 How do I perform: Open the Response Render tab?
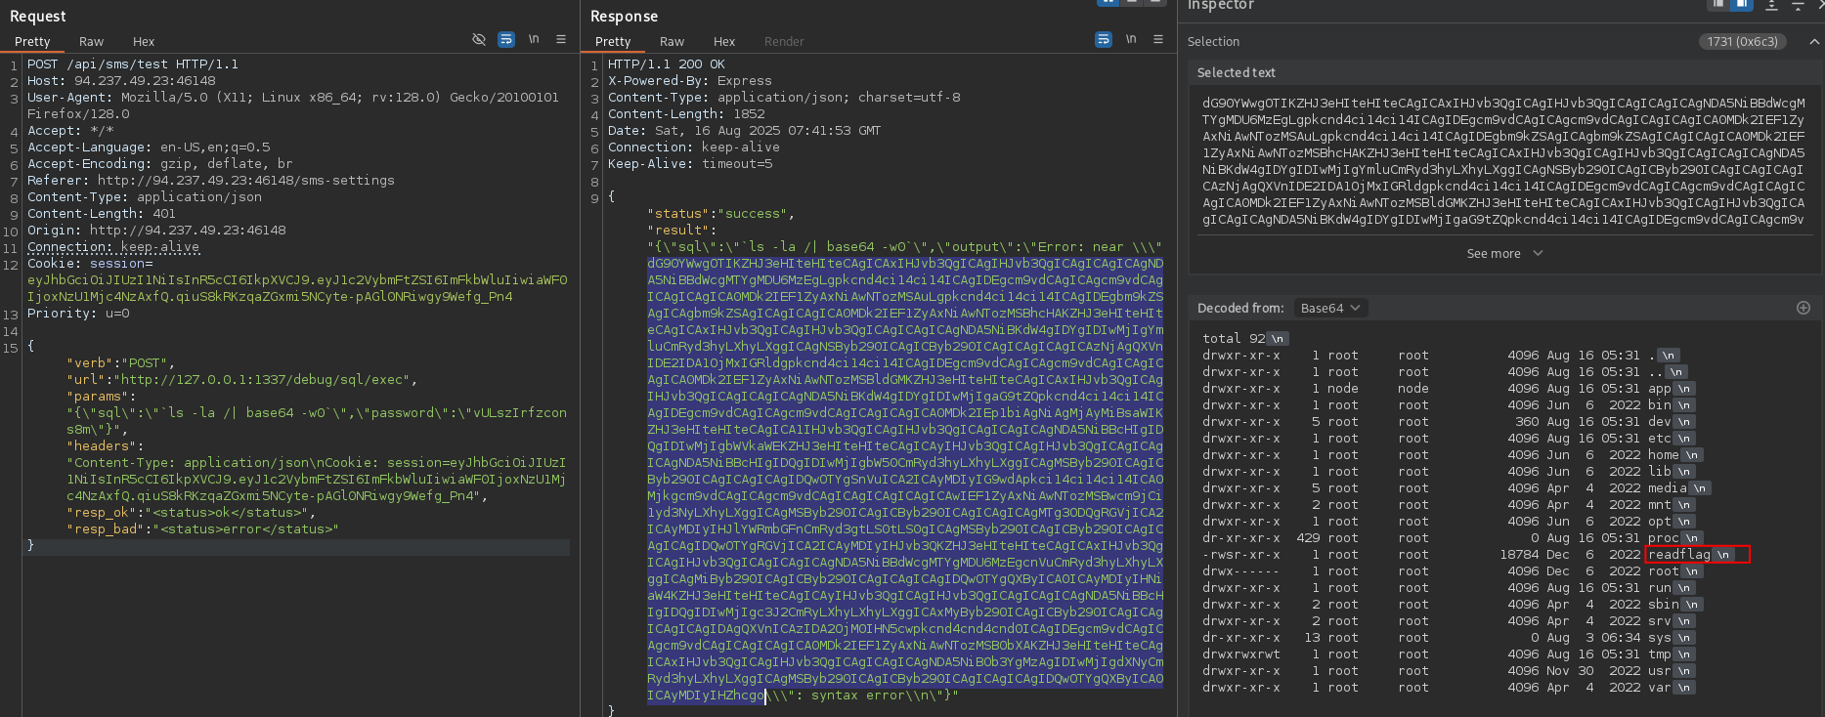(x=784, y=41)
